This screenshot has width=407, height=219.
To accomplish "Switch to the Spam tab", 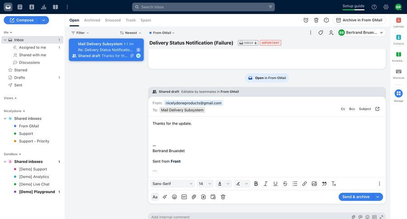I will coord(146,20).
